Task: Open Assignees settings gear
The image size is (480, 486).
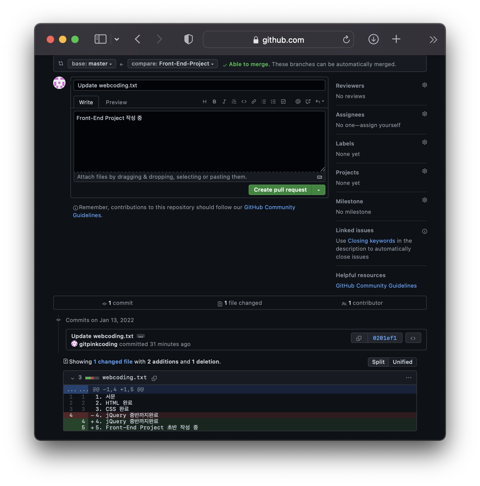Action: coord(425,114)
